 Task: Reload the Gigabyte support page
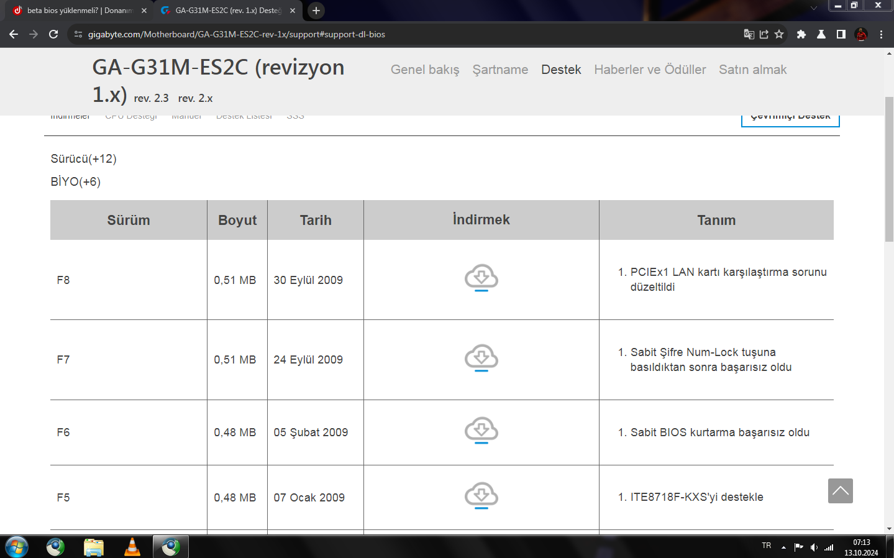[x=53, y=34]
